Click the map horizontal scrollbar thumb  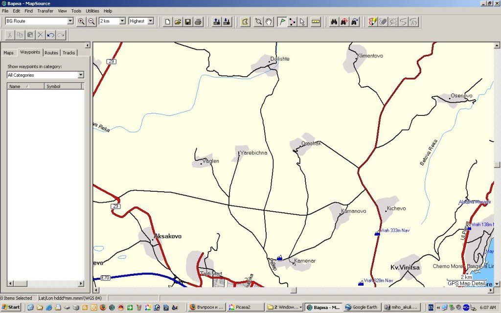coord(294,290)
